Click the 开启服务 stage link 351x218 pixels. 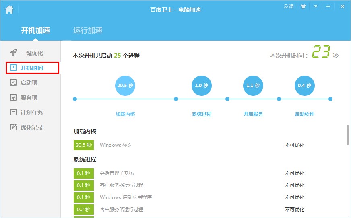click(x=253, y=114)
